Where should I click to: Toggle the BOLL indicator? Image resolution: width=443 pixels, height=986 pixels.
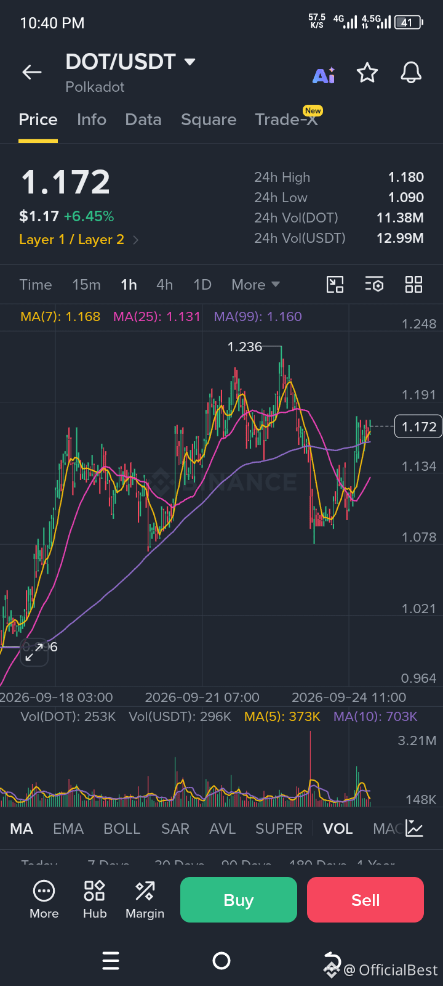click(x=122, y=829)
